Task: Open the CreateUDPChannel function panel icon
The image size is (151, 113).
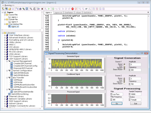Action: click(x=11, y=64)
